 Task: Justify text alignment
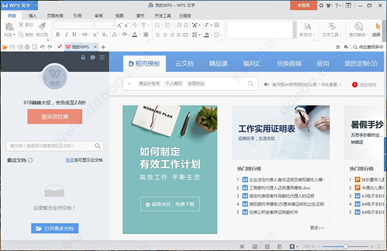click(179, 35)
